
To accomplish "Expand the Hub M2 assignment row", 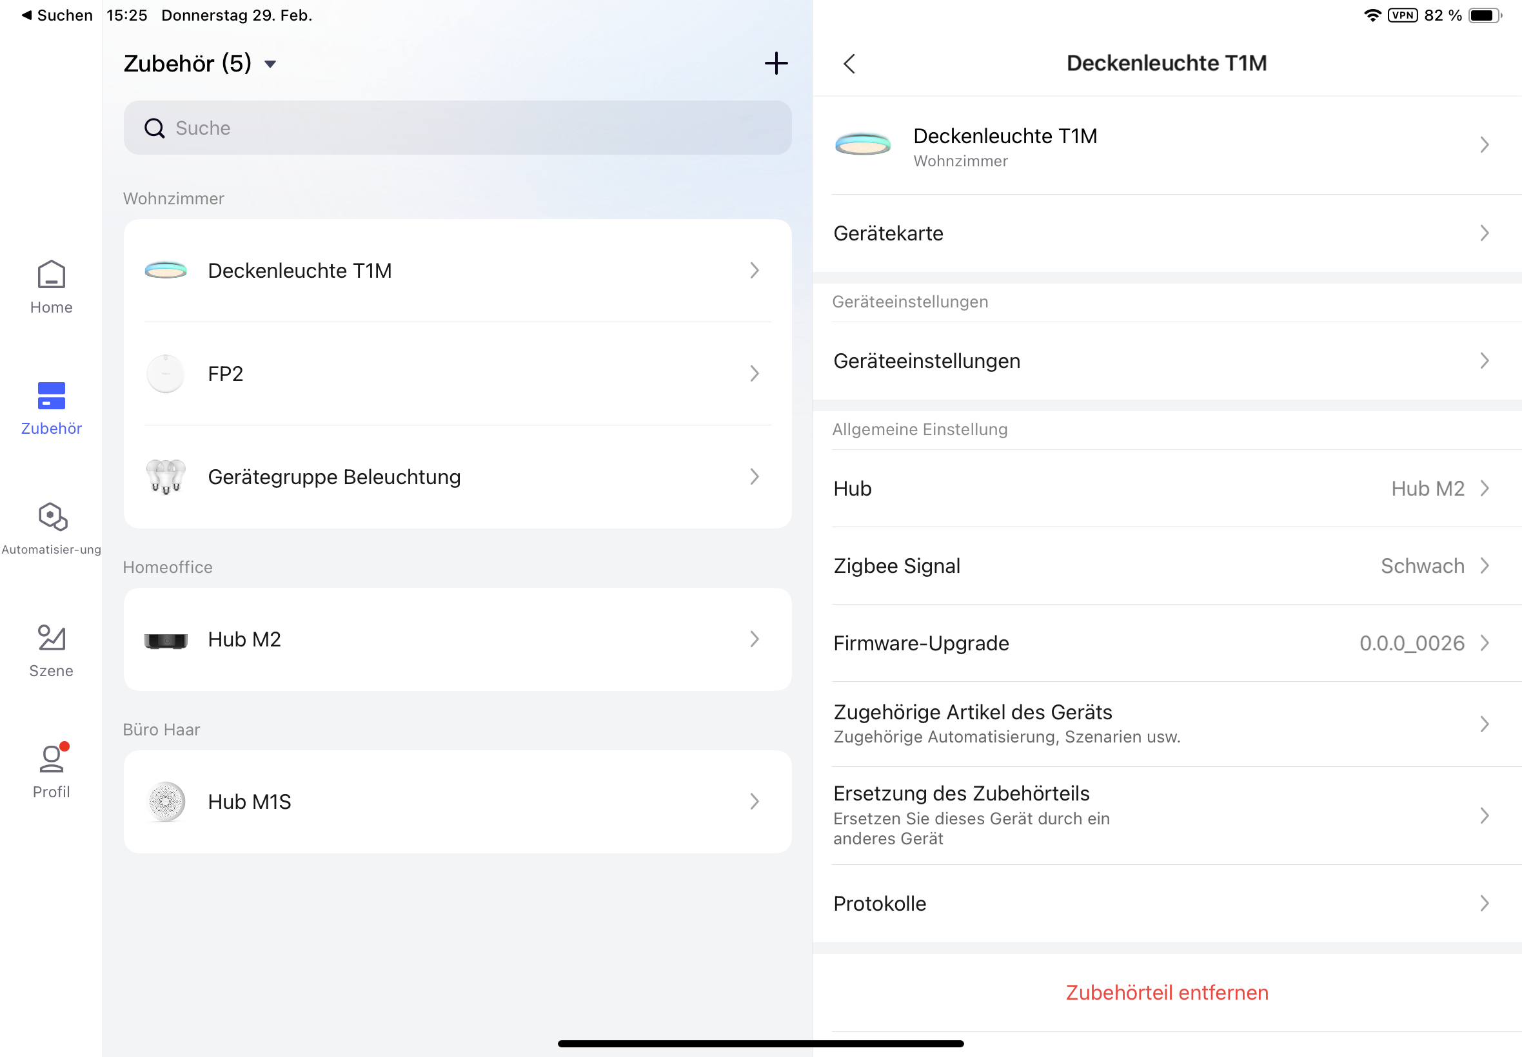I will (x=1166, y=489).
